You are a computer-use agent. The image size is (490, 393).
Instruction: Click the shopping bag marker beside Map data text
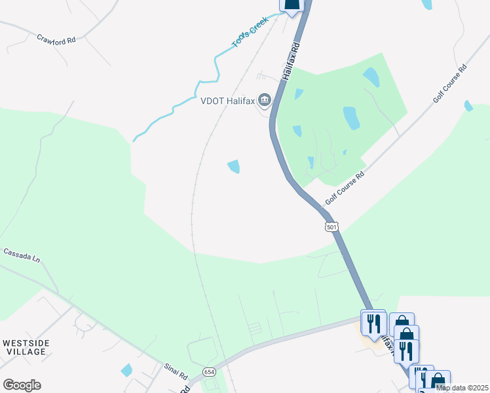pos(438,379)
